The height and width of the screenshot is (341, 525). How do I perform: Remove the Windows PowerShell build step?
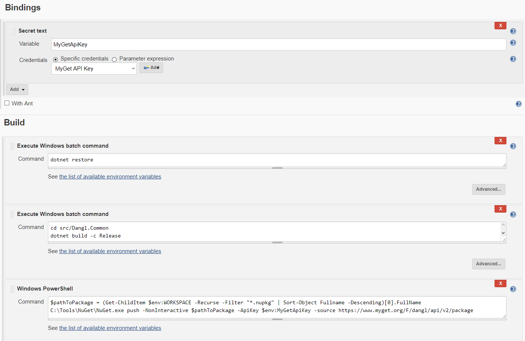point(500,283)
